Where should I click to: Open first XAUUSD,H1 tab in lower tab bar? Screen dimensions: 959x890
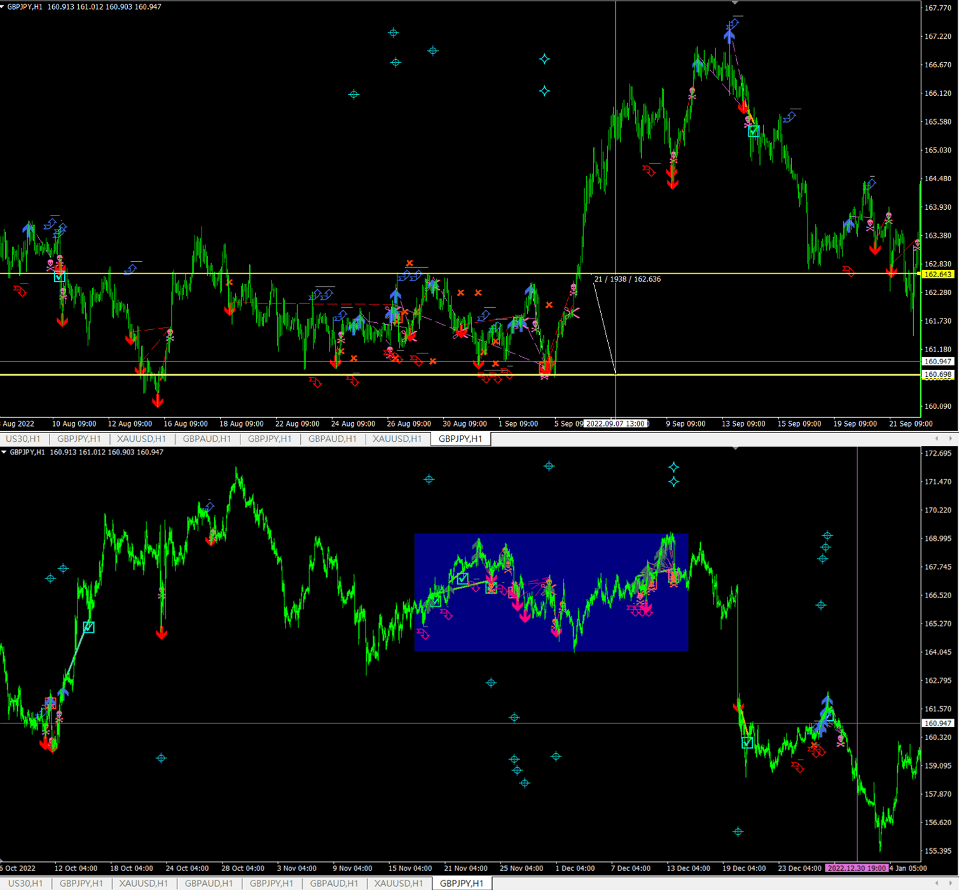[x=143, y=883]
